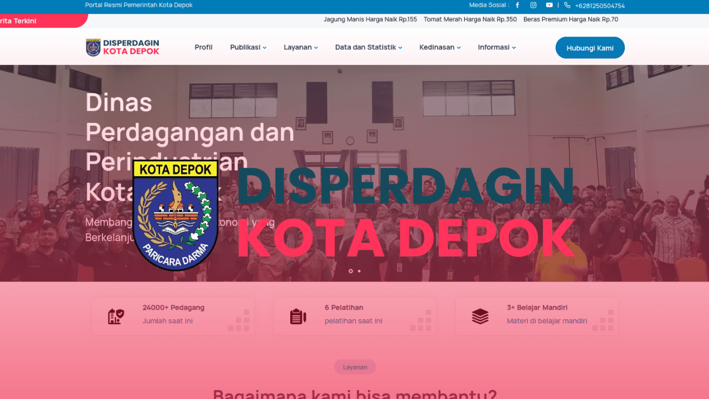
Task: Open the YouTube social media icon
Action: (x=549, y=5)
